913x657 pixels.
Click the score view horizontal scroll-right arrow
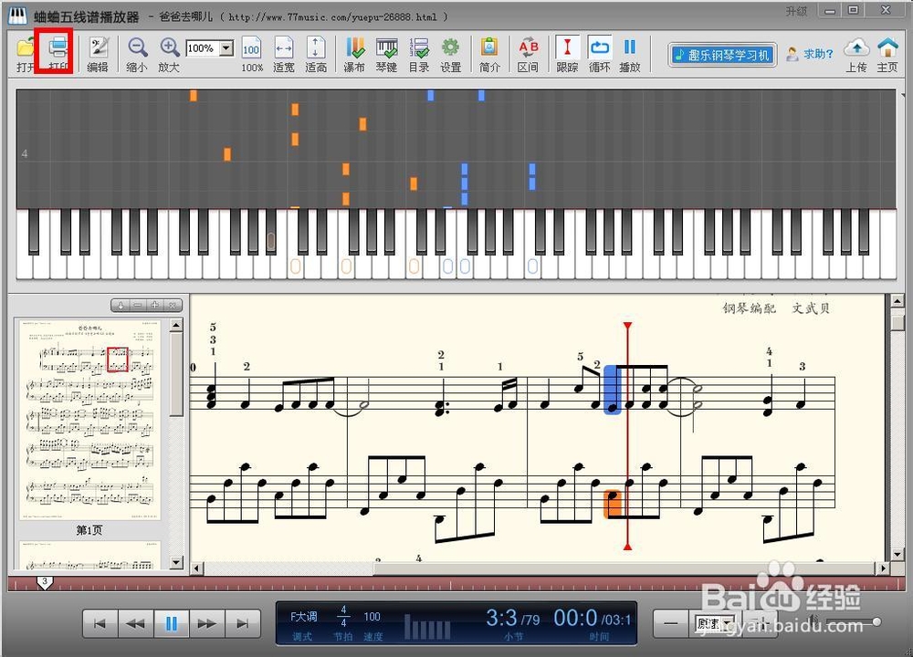tap(884, 568)
